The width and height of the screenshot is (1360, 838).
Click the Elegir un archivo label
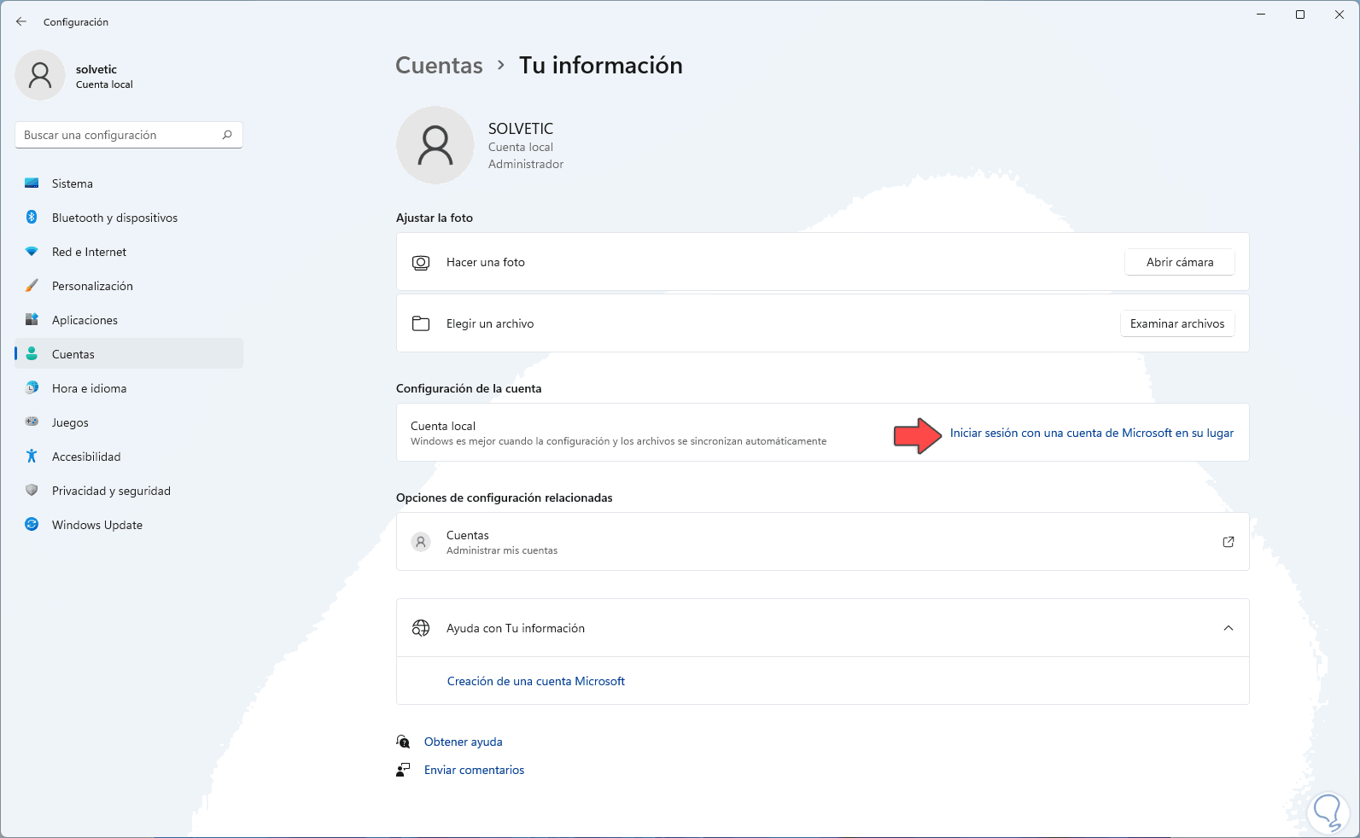(490, 323)
